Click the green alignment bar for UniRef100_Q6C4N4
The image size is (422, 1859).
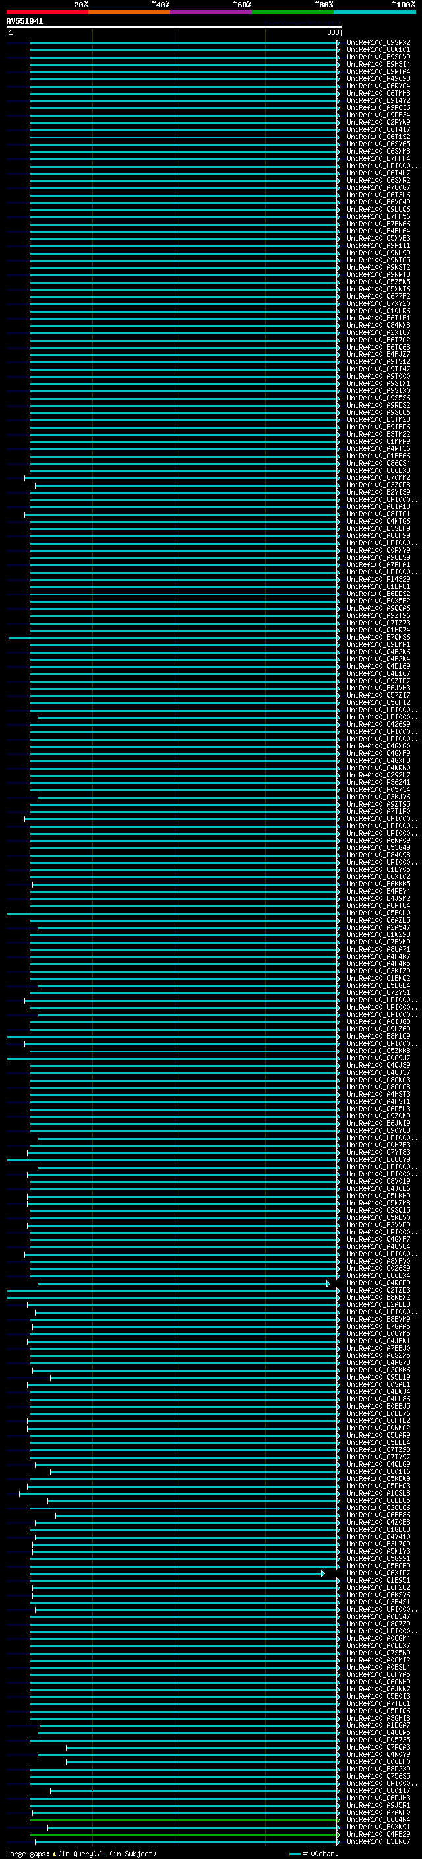pyautogui.click(x=185, y=1819)
